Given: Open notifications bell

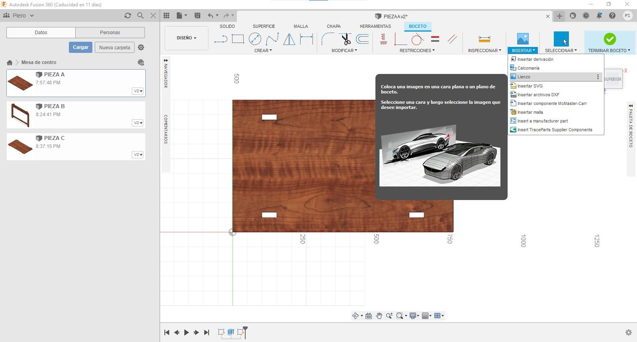Looking at the screenshot, I should coord(599,16).
